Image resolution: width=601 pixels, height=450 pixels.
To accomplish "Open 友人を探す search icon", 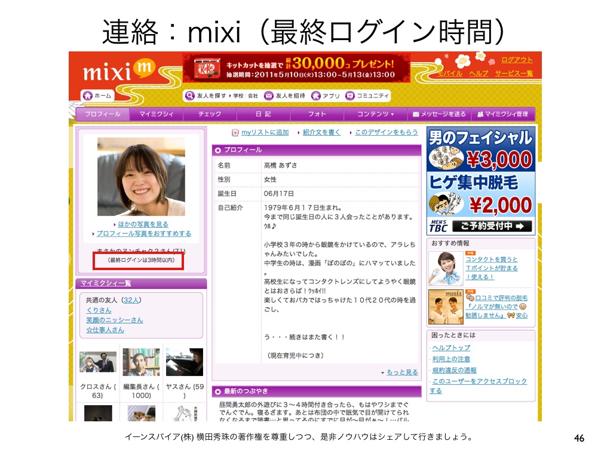I will click(x=190, y=96).
